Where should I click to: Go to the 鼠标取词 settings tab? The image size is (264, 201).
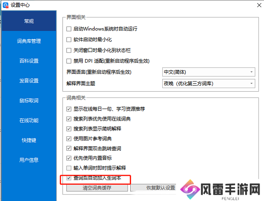(29, 100)
